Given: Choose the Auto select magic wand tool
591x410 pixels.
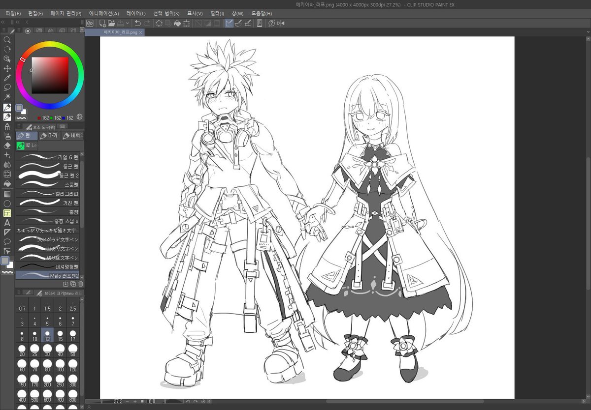Looking at the screenshot, I should [x=7, y=97].
